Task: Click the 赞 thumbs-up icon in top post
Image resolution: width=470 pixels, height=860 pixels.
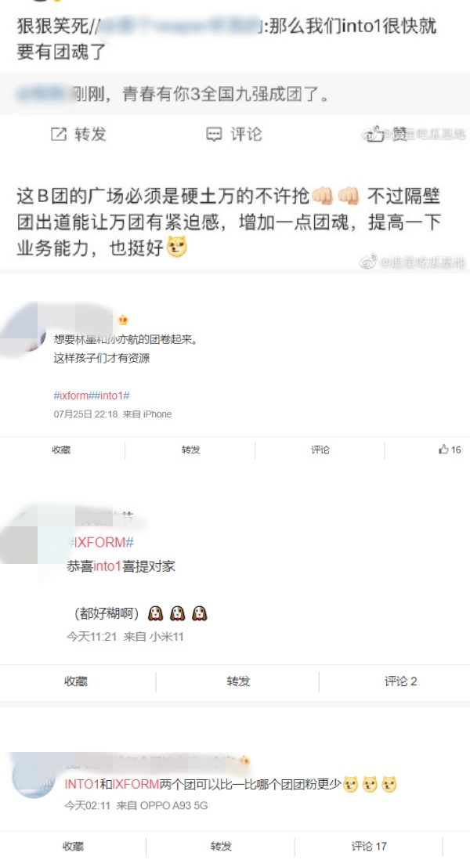Action: [375, 134]
